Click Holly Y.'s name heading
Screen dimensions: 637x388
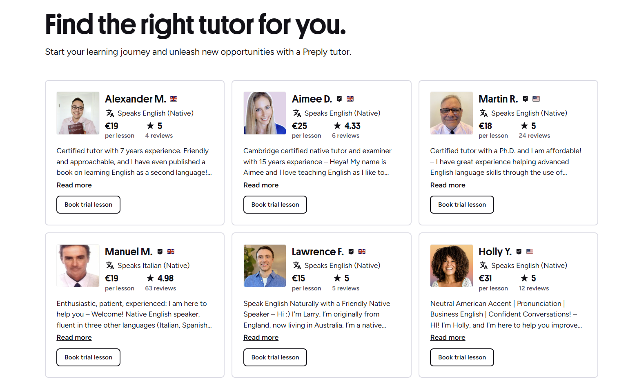point(495,252)
